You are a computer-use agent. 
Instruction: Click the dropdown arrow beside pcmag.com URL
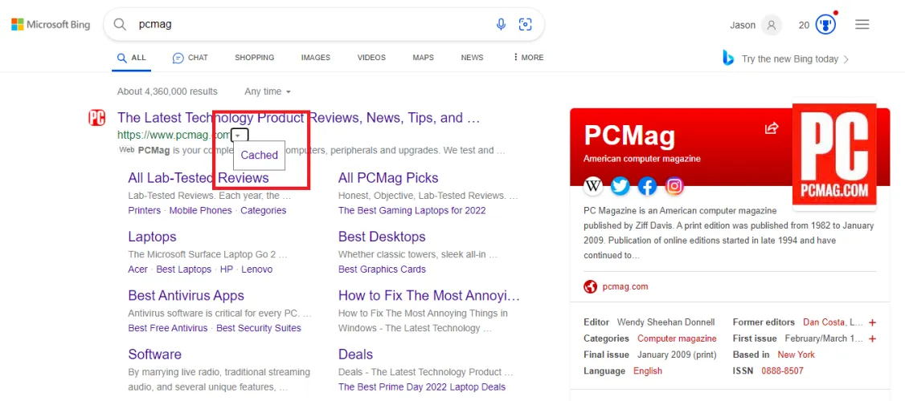[239, 136]
